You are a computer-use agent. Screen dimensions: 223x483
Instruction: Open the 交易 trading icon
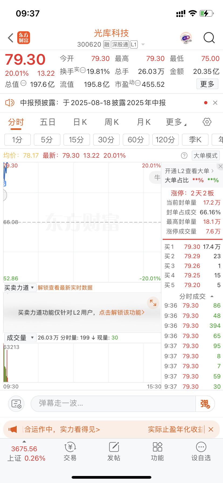point(70,451)
